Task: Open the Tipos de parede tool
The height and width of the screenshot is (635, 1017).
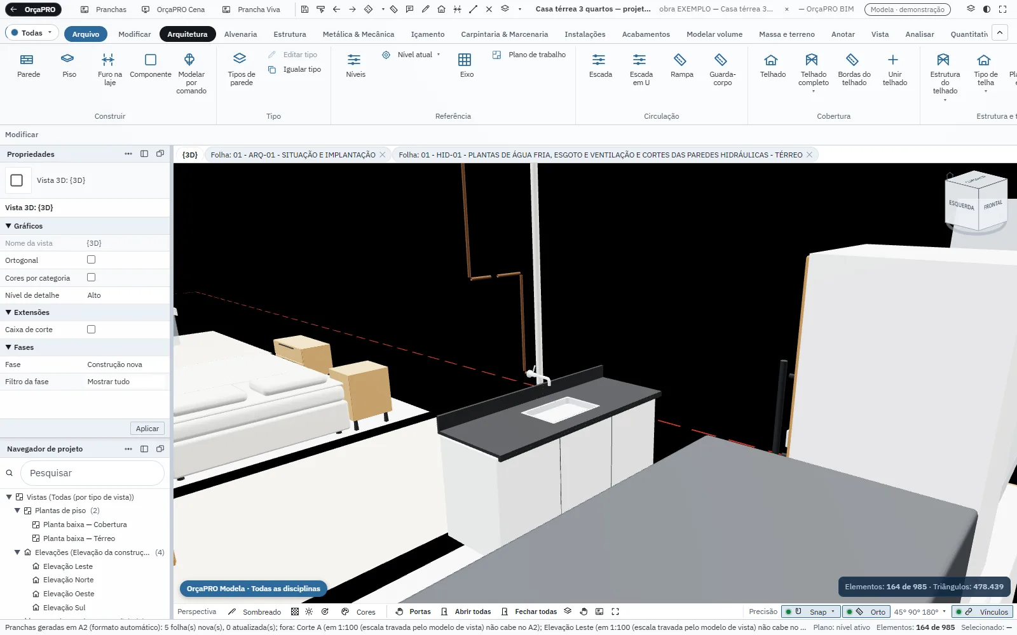Action: pyautogui.click(x=241, y=70)
